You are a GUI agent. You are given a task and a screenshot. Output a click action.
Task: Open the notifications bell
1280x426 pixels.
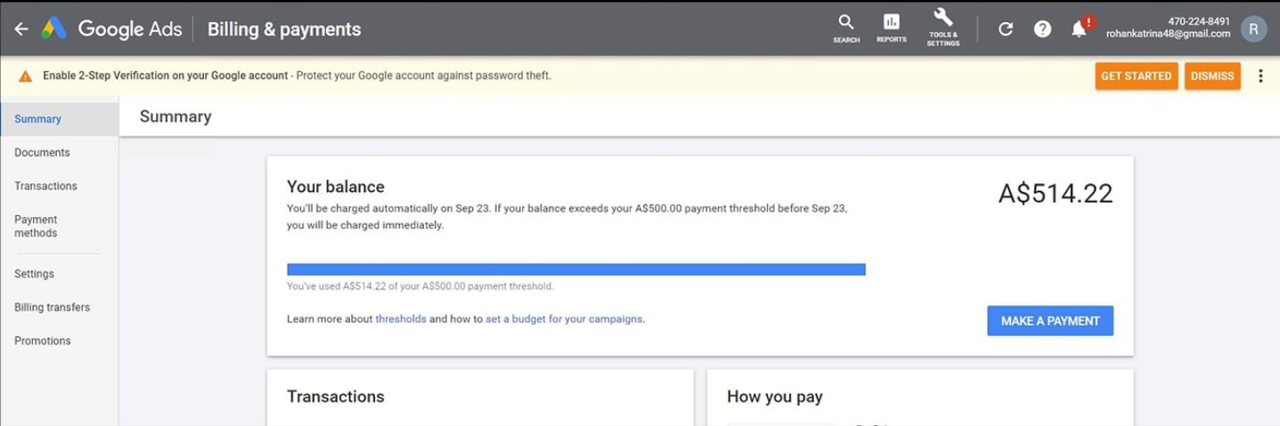(x=1079, y=29)
